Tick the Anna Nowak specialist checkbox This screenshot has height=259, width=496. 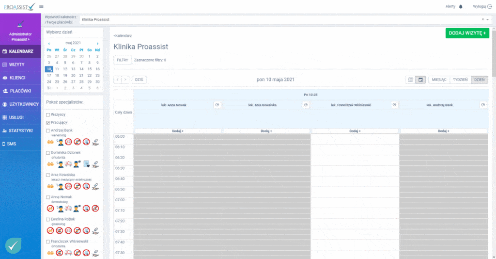point(48,197)
